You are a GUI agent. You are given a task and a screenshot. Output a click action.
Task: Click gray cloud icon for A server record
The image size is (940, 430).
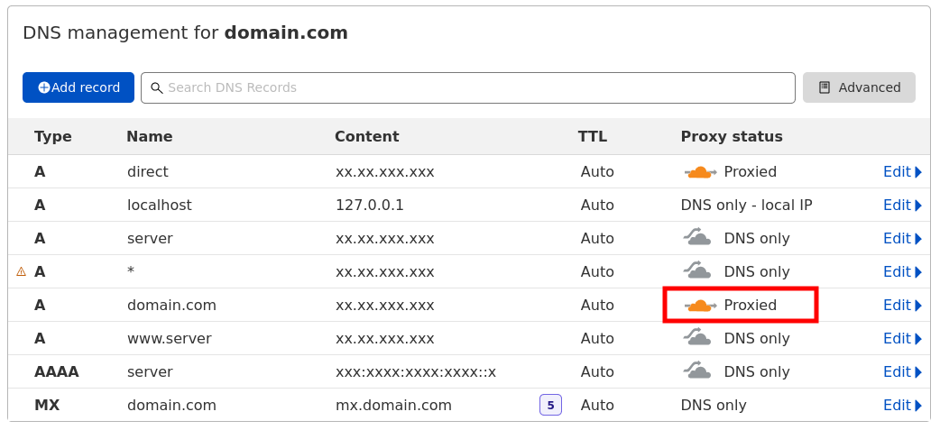click(x=697, y=238)
